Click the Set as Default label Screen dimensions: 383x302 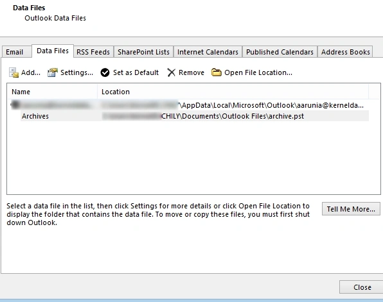(x=136, y=72)
